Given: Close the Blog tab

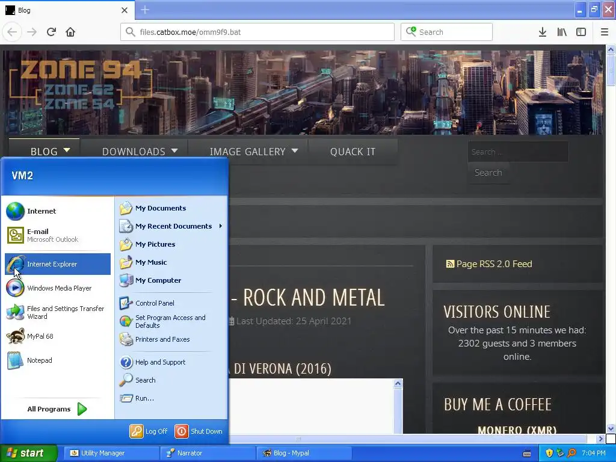Looking at the screenshot, I should point(125,10).
